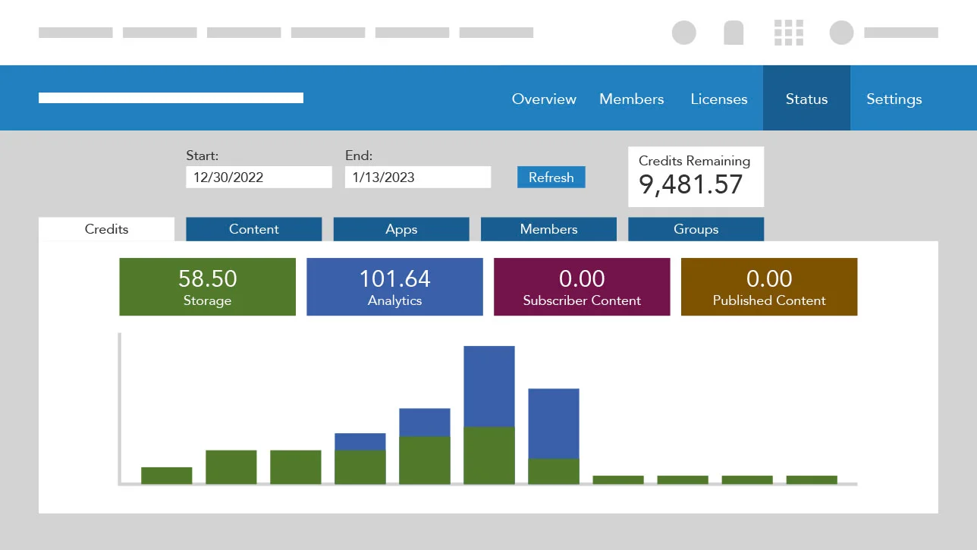
Task: Click the tallest bar in the chart
Action: 489,414
